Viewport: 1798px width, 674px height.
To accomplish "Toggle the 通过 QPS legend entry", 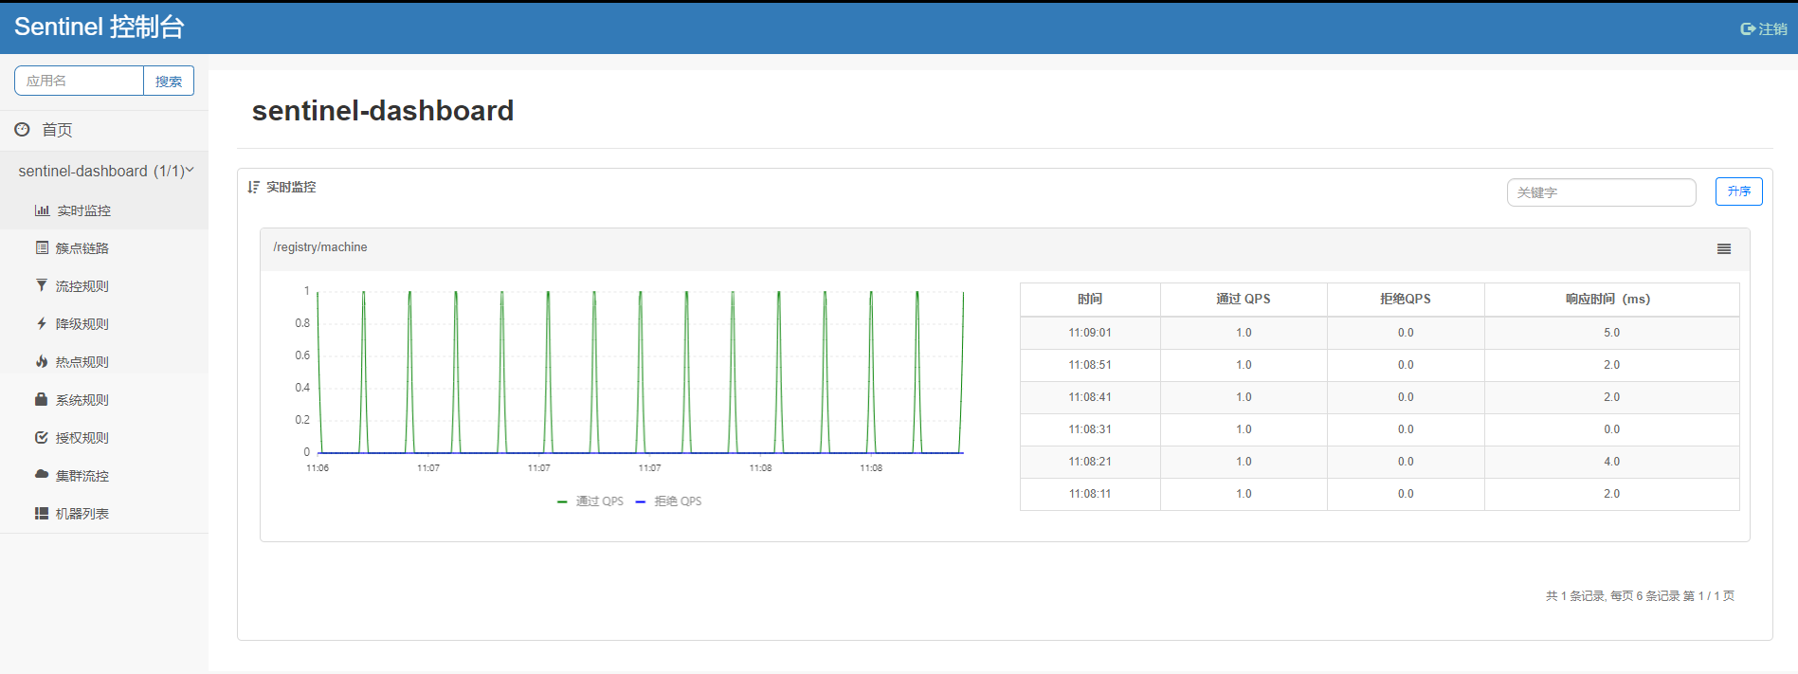I will tap(590, 501).
